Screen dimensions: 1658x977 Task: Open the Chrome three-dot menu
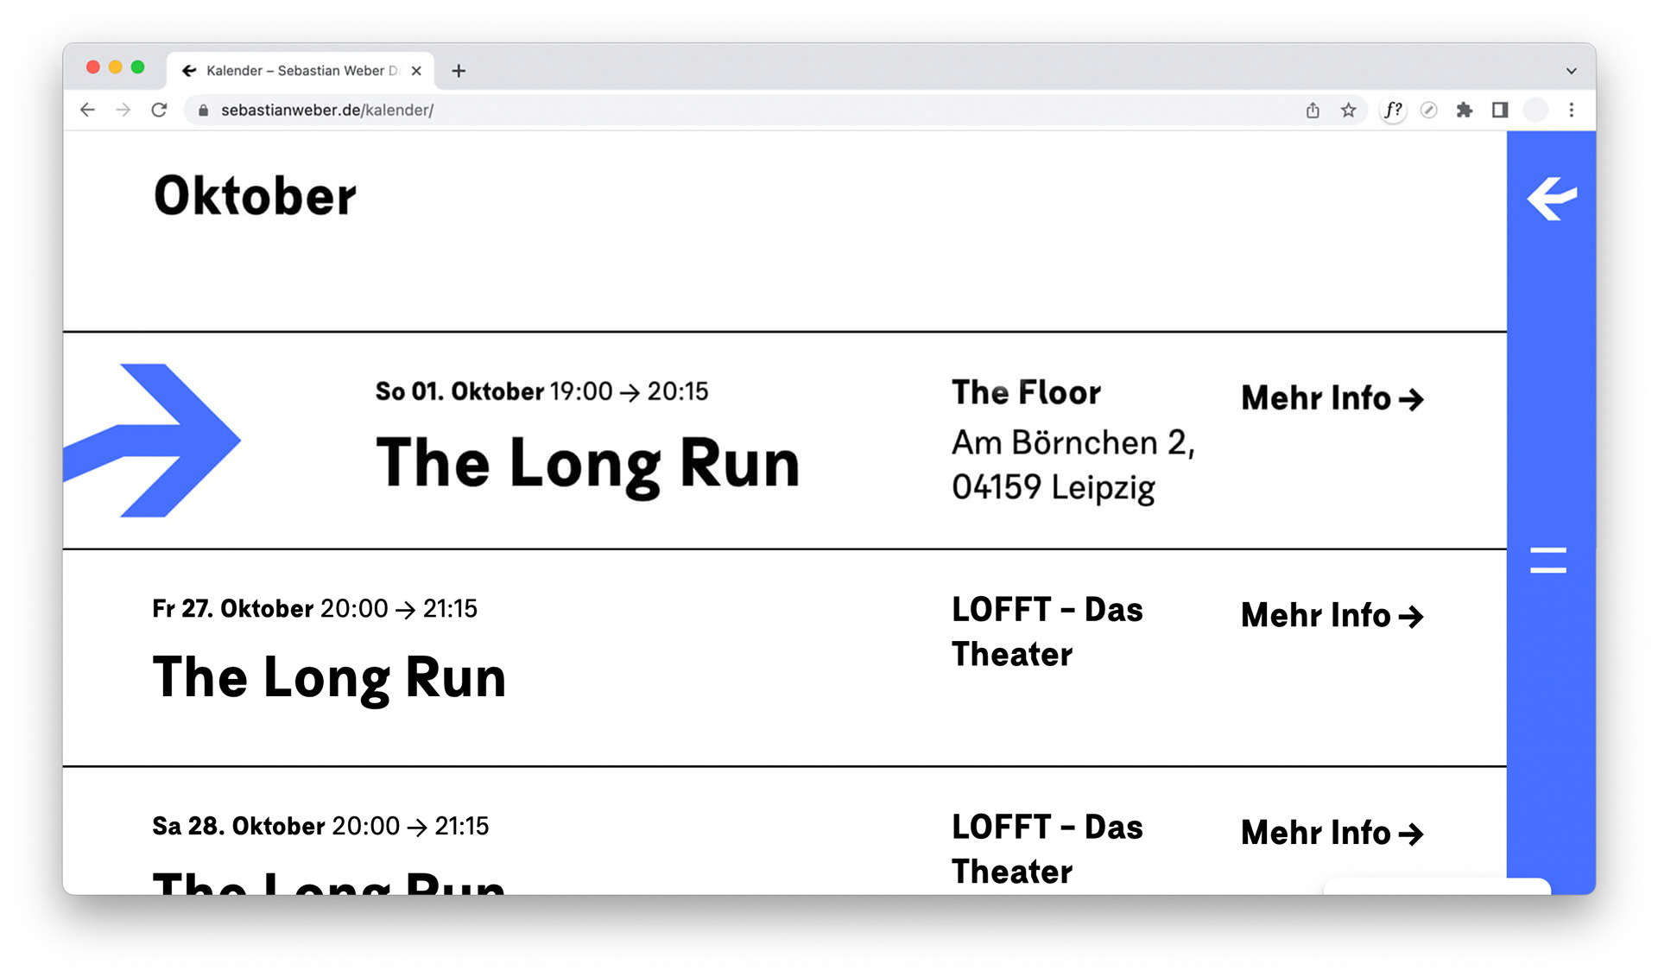[1571, 110]
